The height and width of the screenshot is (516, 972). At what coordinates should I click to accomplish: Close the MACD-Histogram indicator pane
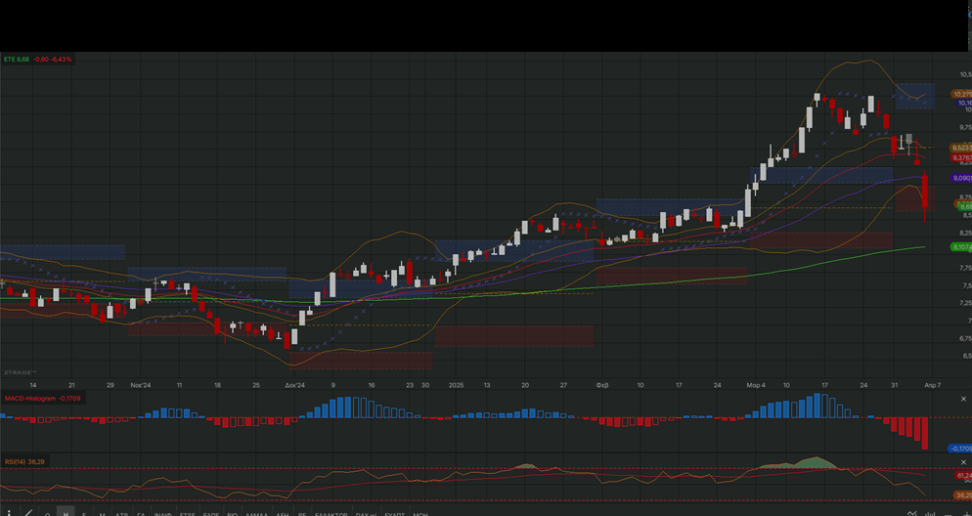963,399
